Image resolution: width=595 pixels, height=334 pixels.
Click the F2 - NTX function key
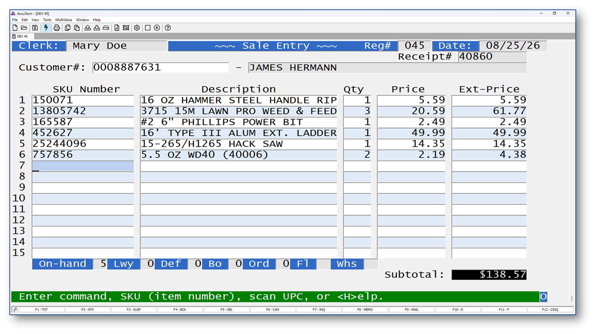click(x=88, y=310)
